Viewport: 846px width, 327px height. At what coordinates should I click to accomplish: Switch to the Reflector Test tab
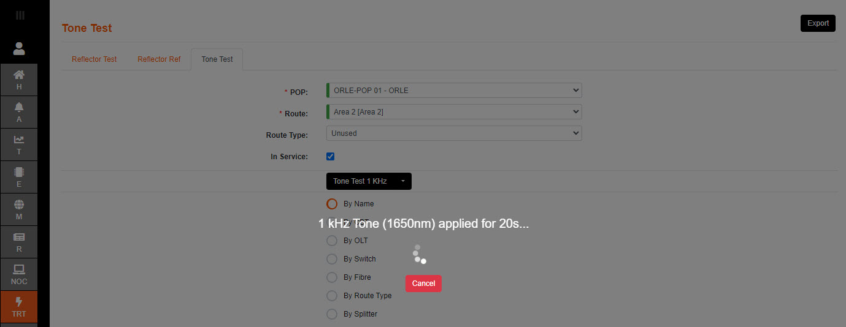pyautogui.click(x=94, y=59)
